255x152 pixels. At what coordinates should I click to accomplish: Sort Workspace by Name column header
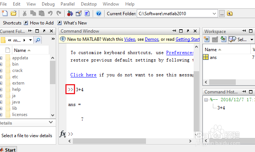pos(227,50)
